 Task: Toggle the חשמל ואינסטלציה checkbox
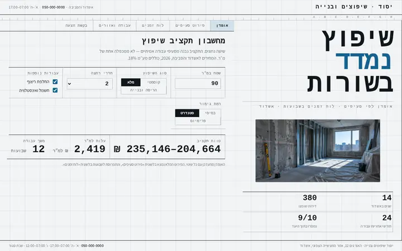tap(55, 90)
